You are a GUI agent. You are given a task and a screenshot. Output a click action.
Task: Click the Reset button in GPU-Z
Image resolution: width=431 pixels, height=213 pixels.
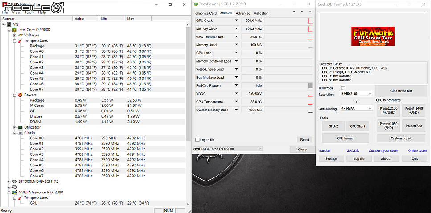(x=304, y=140)
